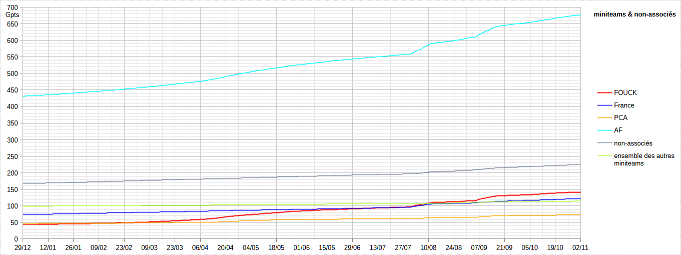
Task: Select the non-associés legend label
Action: [633, 143]
